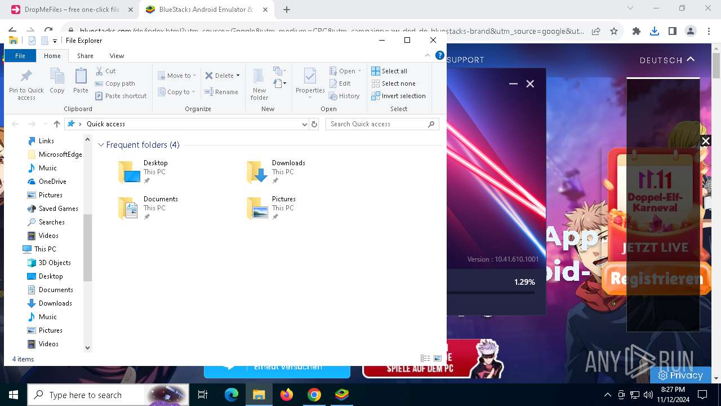The image size is (721, 406).
Task: Open Firefox from taskbar
Action: [x=287, y=395]
